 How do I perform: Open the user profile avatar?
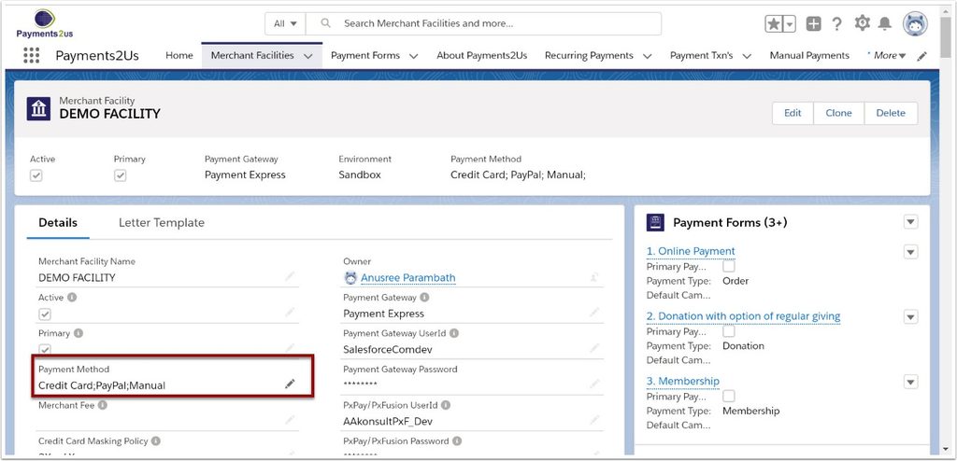tap(915, 23)
